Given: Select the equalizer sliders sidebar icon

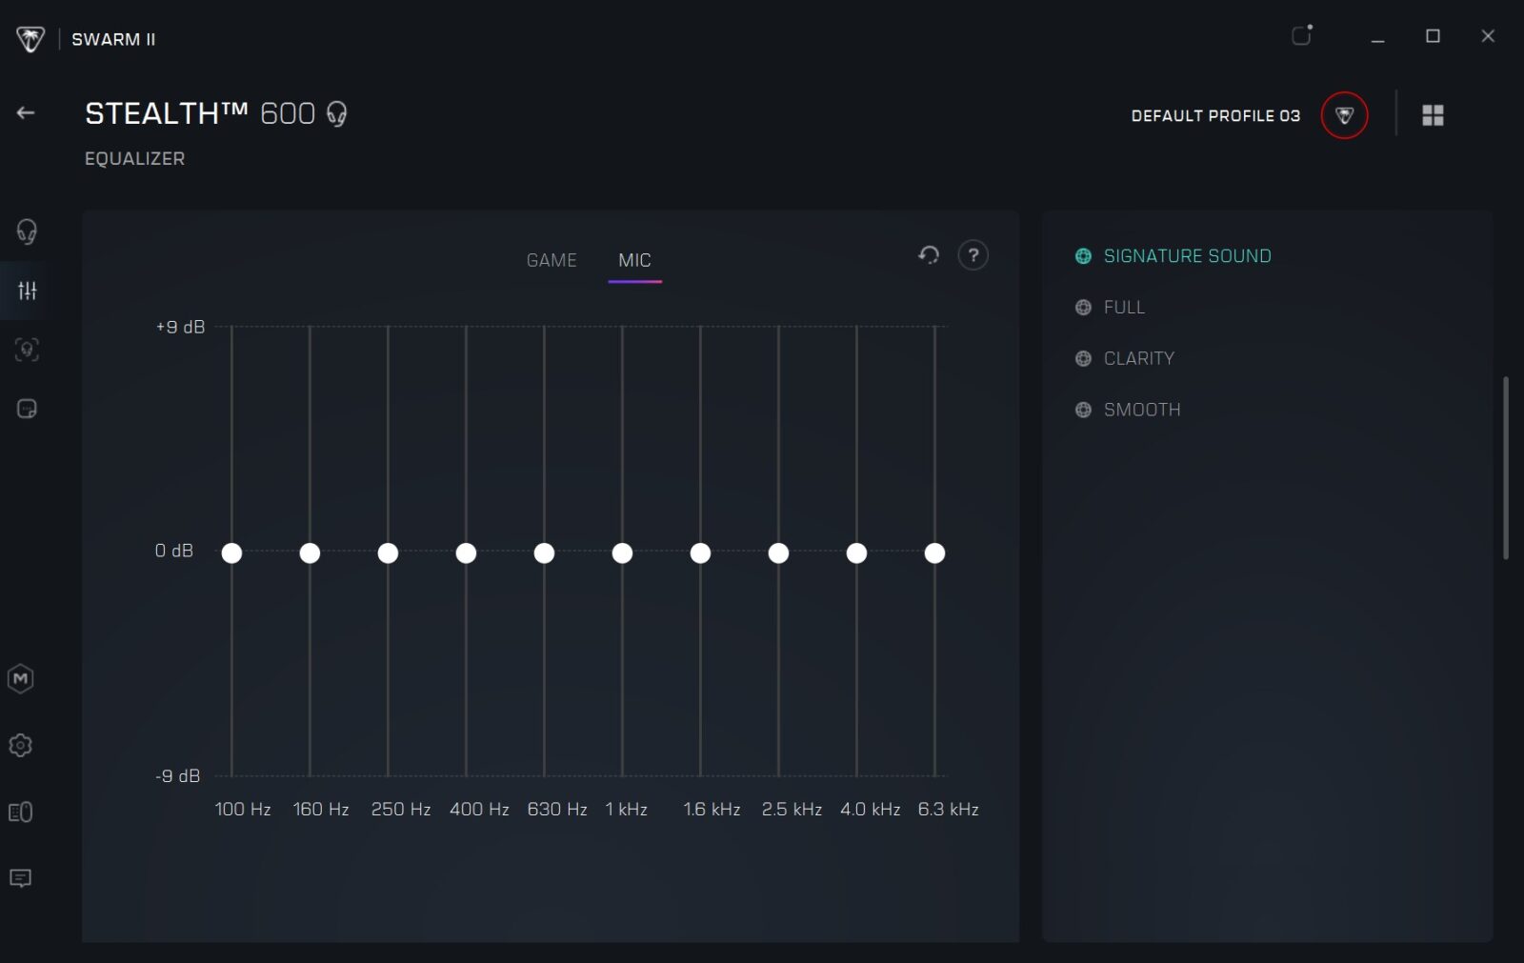Looking at the screenshot, I should coord(27,291).
